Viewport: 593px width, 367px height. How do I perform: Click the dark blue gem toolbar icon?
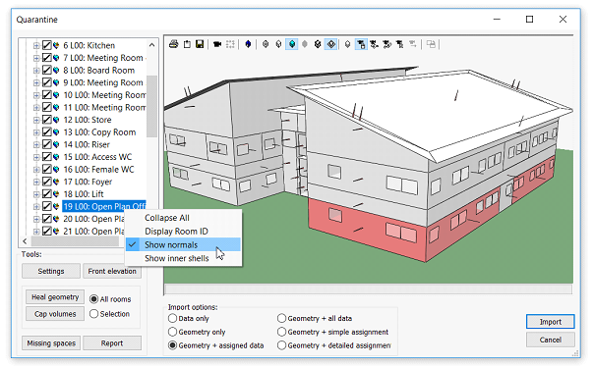248,44
